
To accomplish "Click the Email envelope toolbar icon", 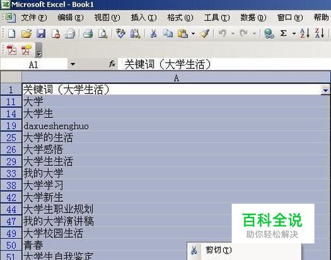I will click(x=70, y=34).
